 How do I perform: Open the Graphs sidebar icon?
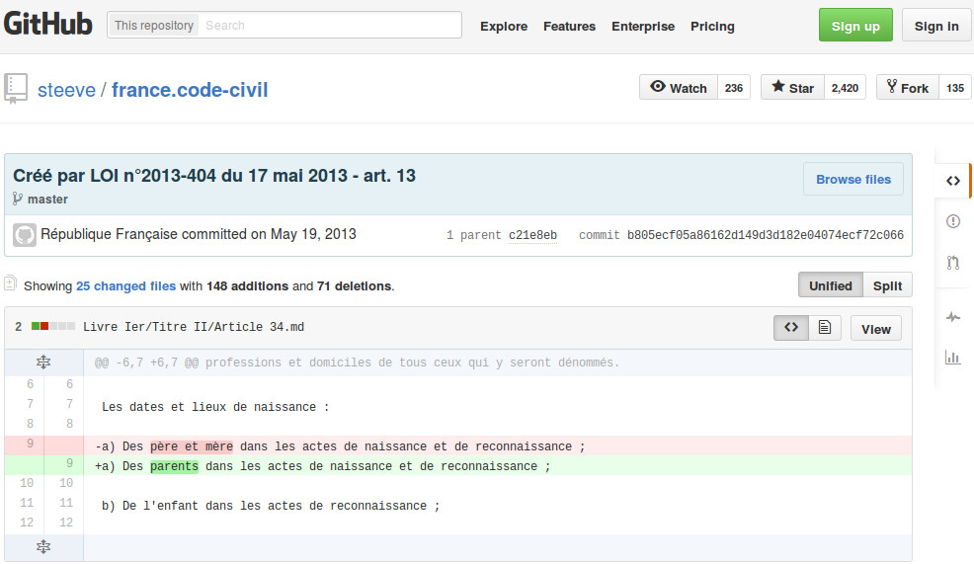(953, 358)
